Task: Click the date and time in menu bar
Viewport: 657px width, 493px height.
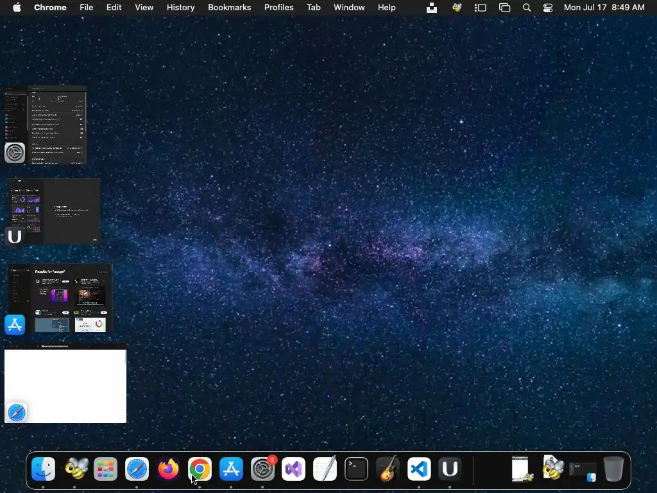Action: click(604, 8)
